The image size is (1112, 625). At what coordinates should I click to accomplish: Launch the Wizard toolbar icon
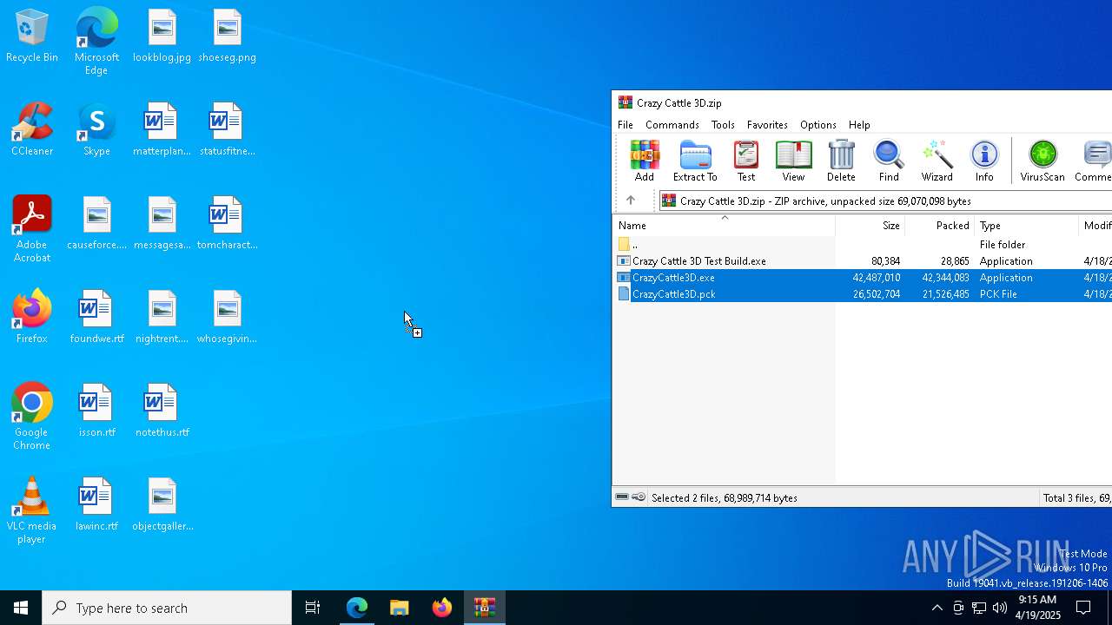coord(937,161)
